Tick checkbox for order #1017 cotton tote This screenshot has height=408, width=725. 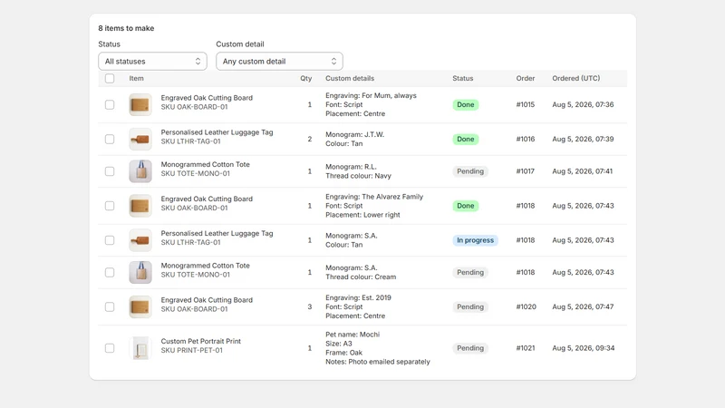click(110, 171)
